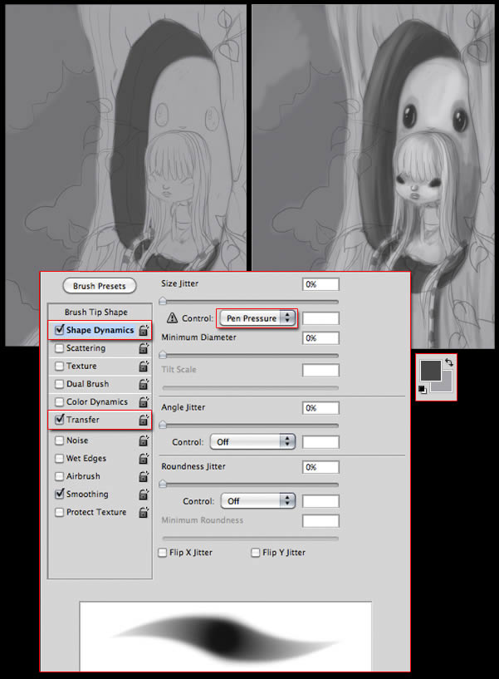
Task: Click the lock icon beside Protect Texture
Action: click(144, 512)
